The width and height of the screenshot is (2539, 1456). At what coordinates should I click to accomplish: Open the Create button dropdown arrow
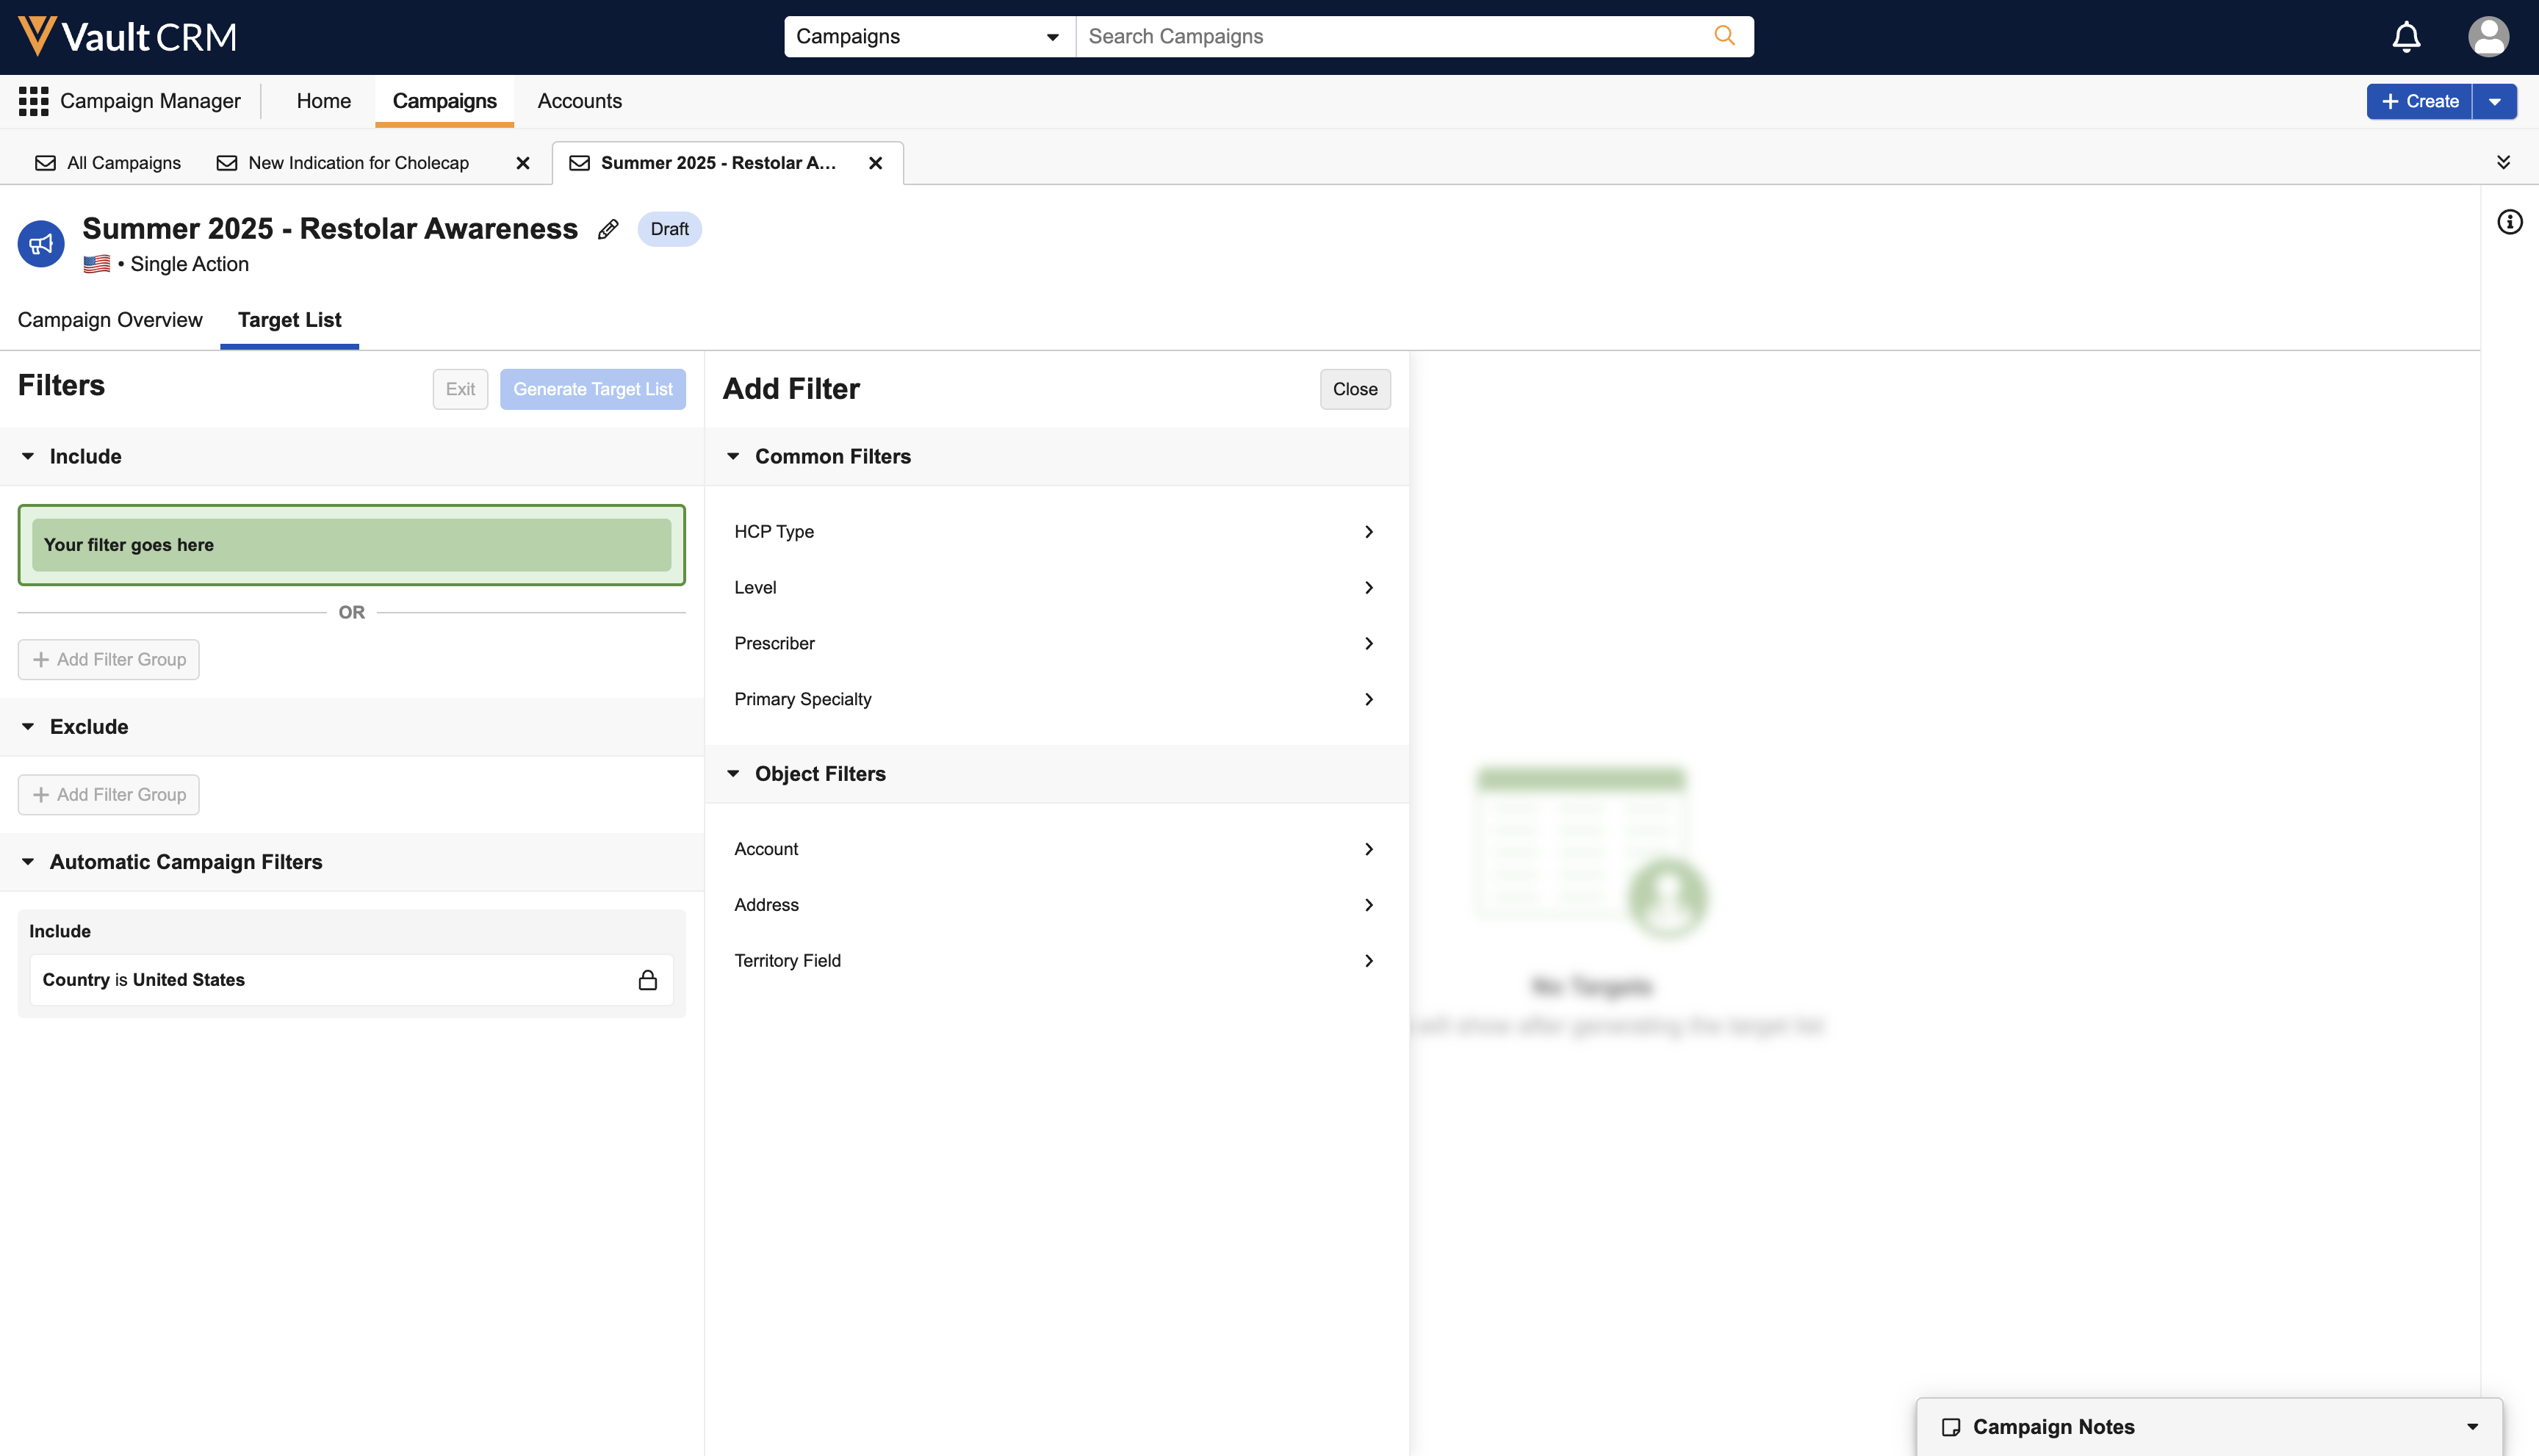click(2495, 101)
